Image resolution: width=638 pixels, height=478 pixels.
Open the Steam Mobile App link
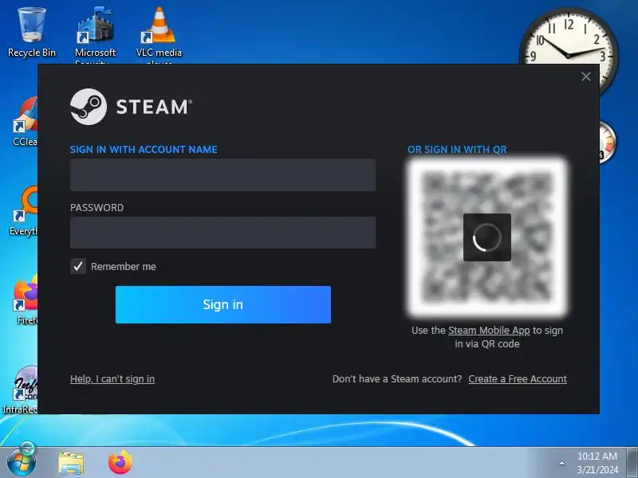click(489, 331)
